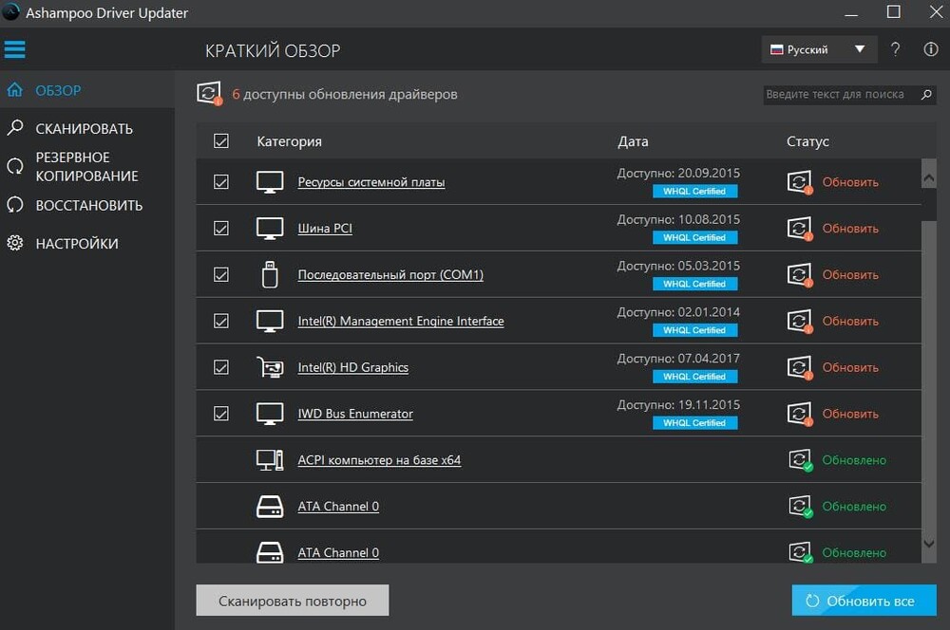Click update icon for Intel(R) HD Graphics
Screen dimensions: 950x630
pyautogui.click(x=800, y=367)
